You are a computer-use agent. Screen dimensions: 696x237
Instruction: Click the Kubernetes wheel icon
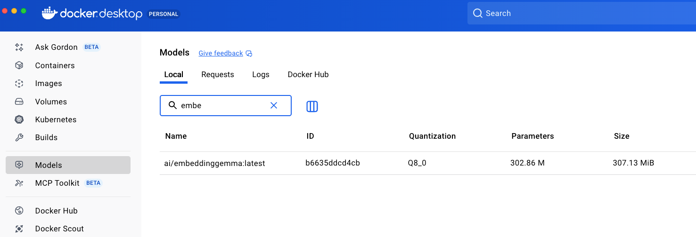tap(19, 119)
